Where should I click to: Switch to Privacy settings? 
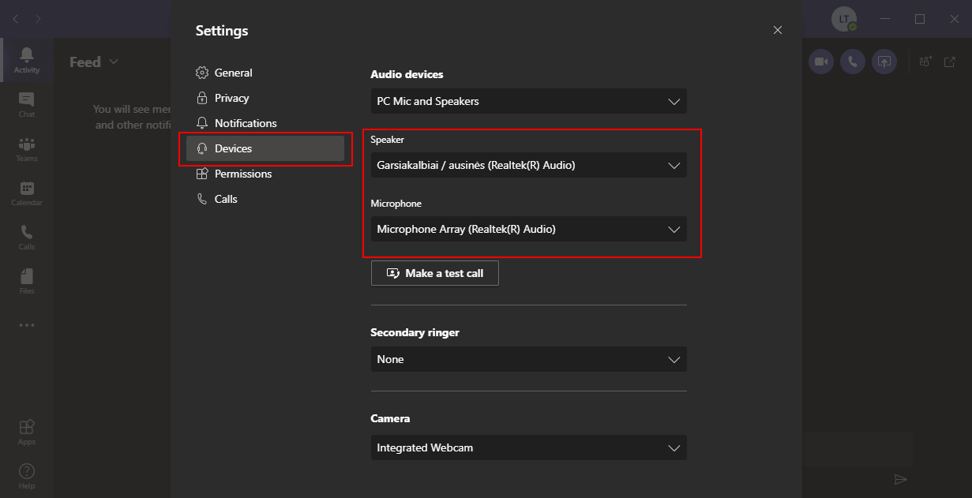tap(231, 98)
